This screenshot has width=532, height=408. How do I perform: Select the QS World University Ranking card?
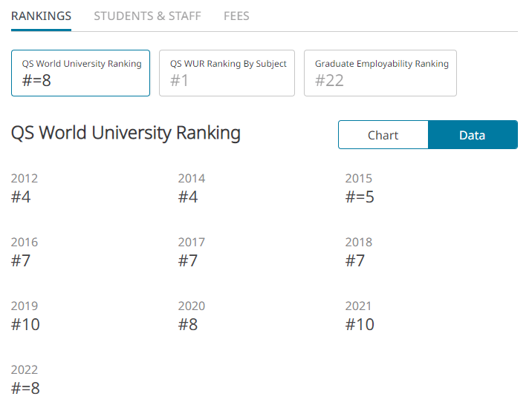point(80,73)
